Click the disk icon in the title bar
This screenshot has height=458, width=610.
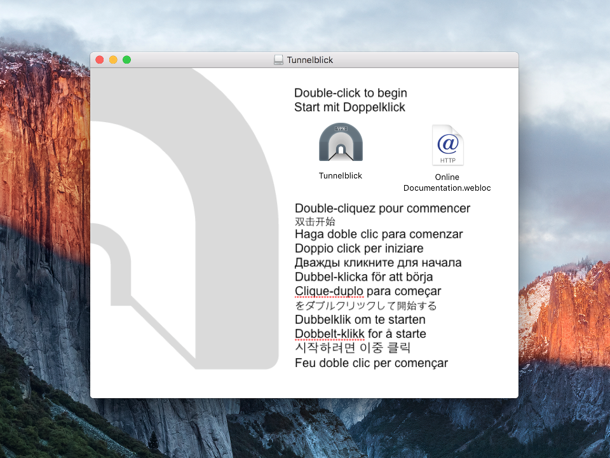(x=278, y=60)
